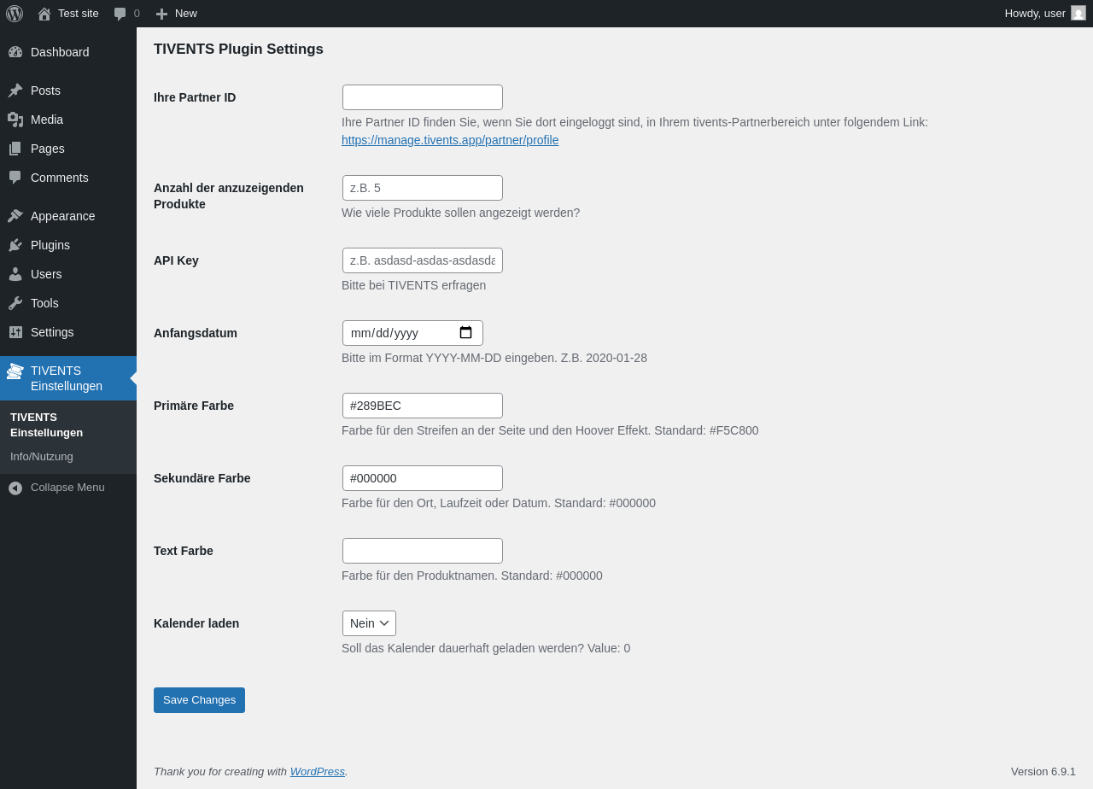Image resolution: width=1093 pixels, height=789 pixels.
Task: Focus the API Key input
Action: coord(423,260)
